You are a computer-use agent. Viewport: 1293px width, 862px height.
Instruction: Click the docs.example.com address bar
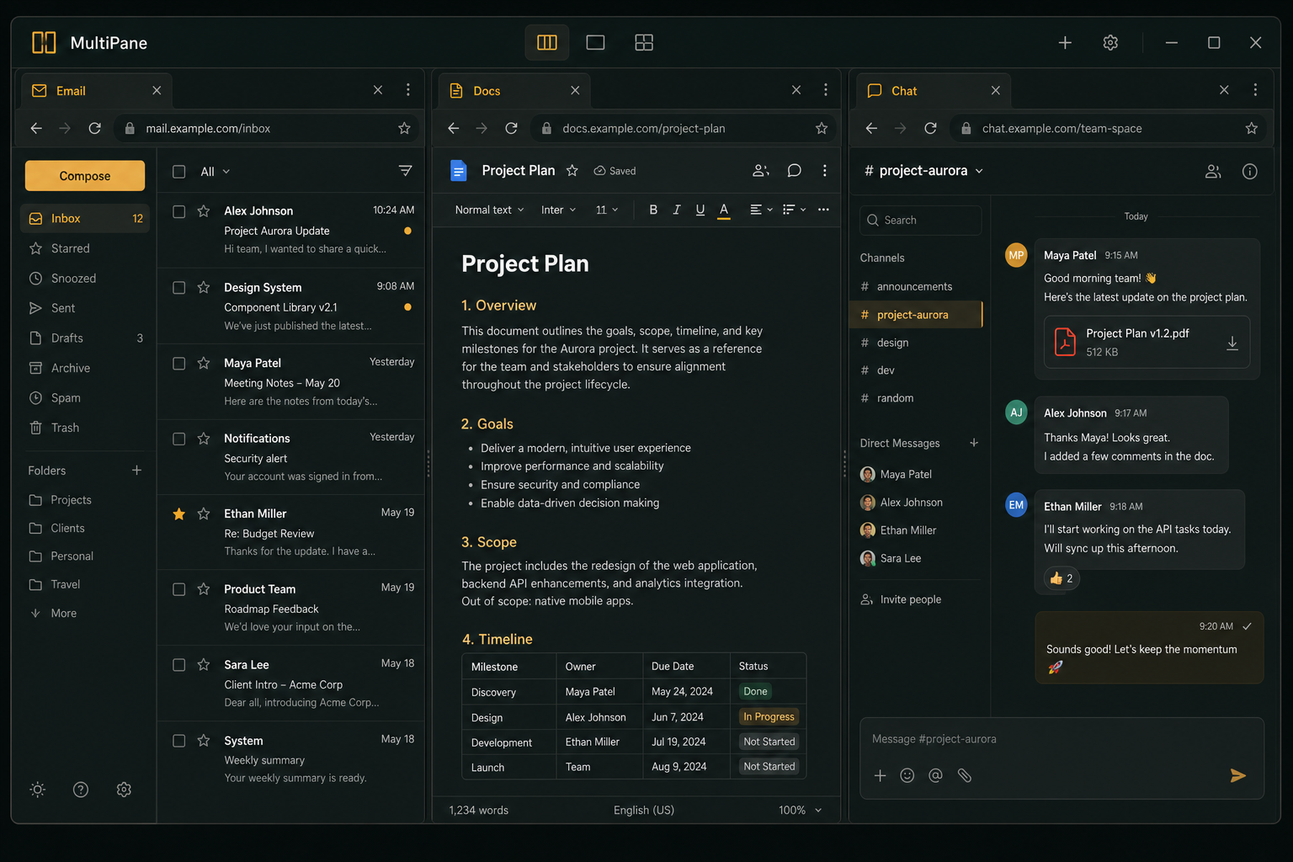click(682, 128)
